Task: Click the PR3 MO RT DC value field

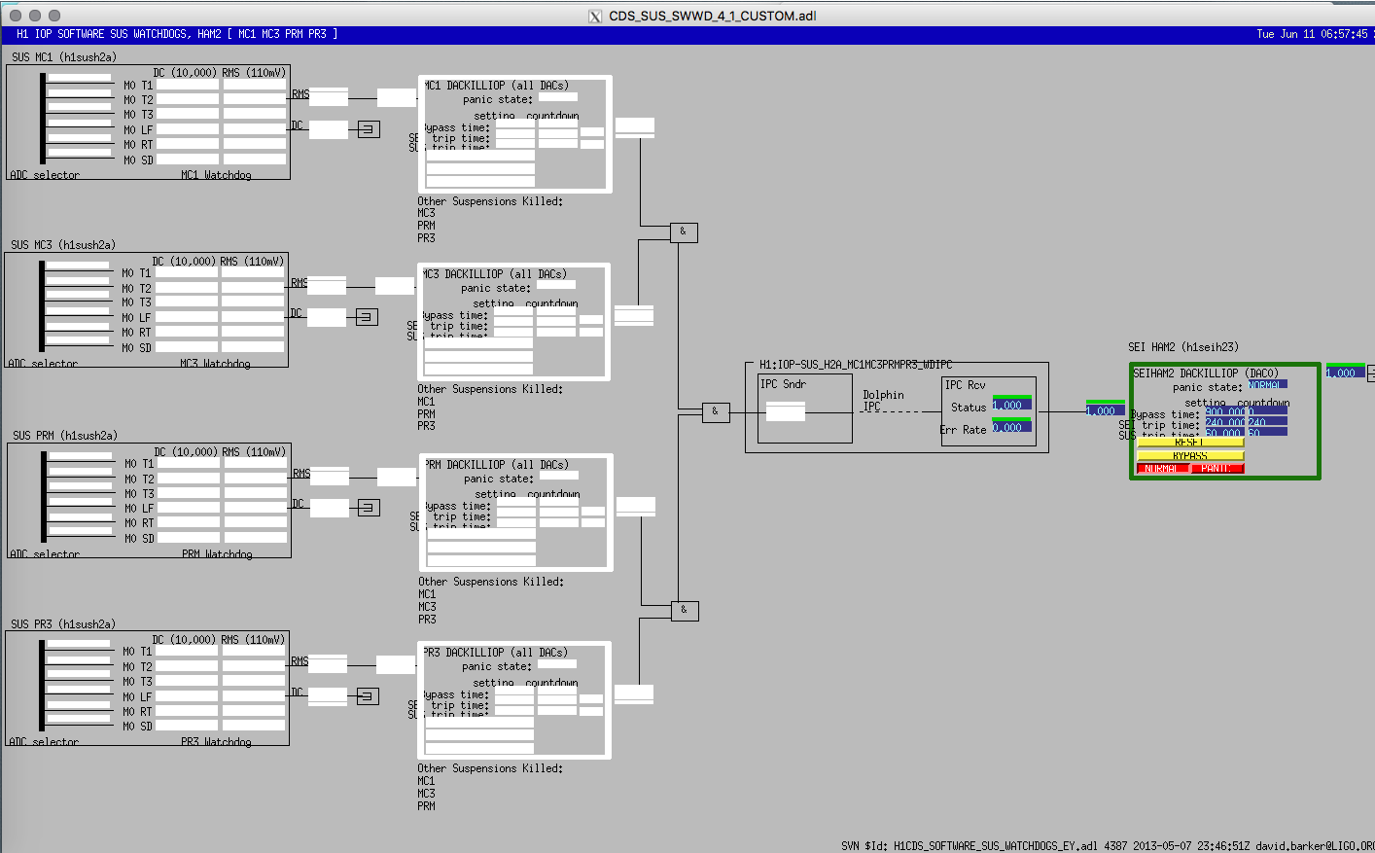Action: tap(187, 711)
